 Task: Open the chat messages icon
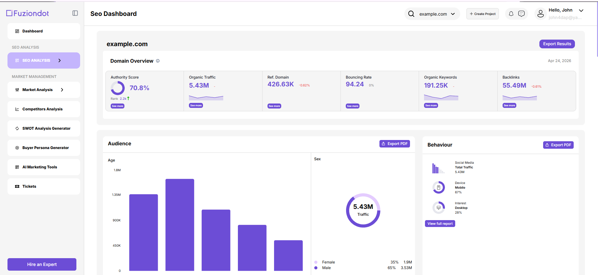click(x=521, y=14)
